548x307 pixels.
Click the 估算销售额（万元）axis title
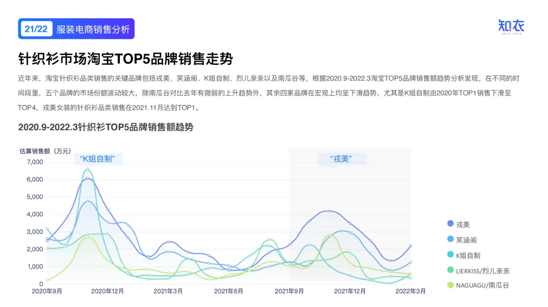coord(45,151)
